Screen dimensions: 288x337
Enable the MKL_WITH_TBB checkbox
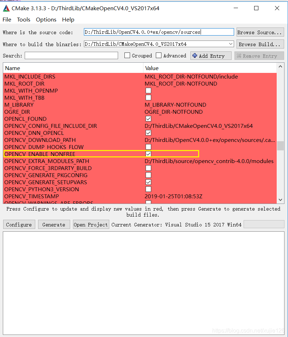point(148,98)
